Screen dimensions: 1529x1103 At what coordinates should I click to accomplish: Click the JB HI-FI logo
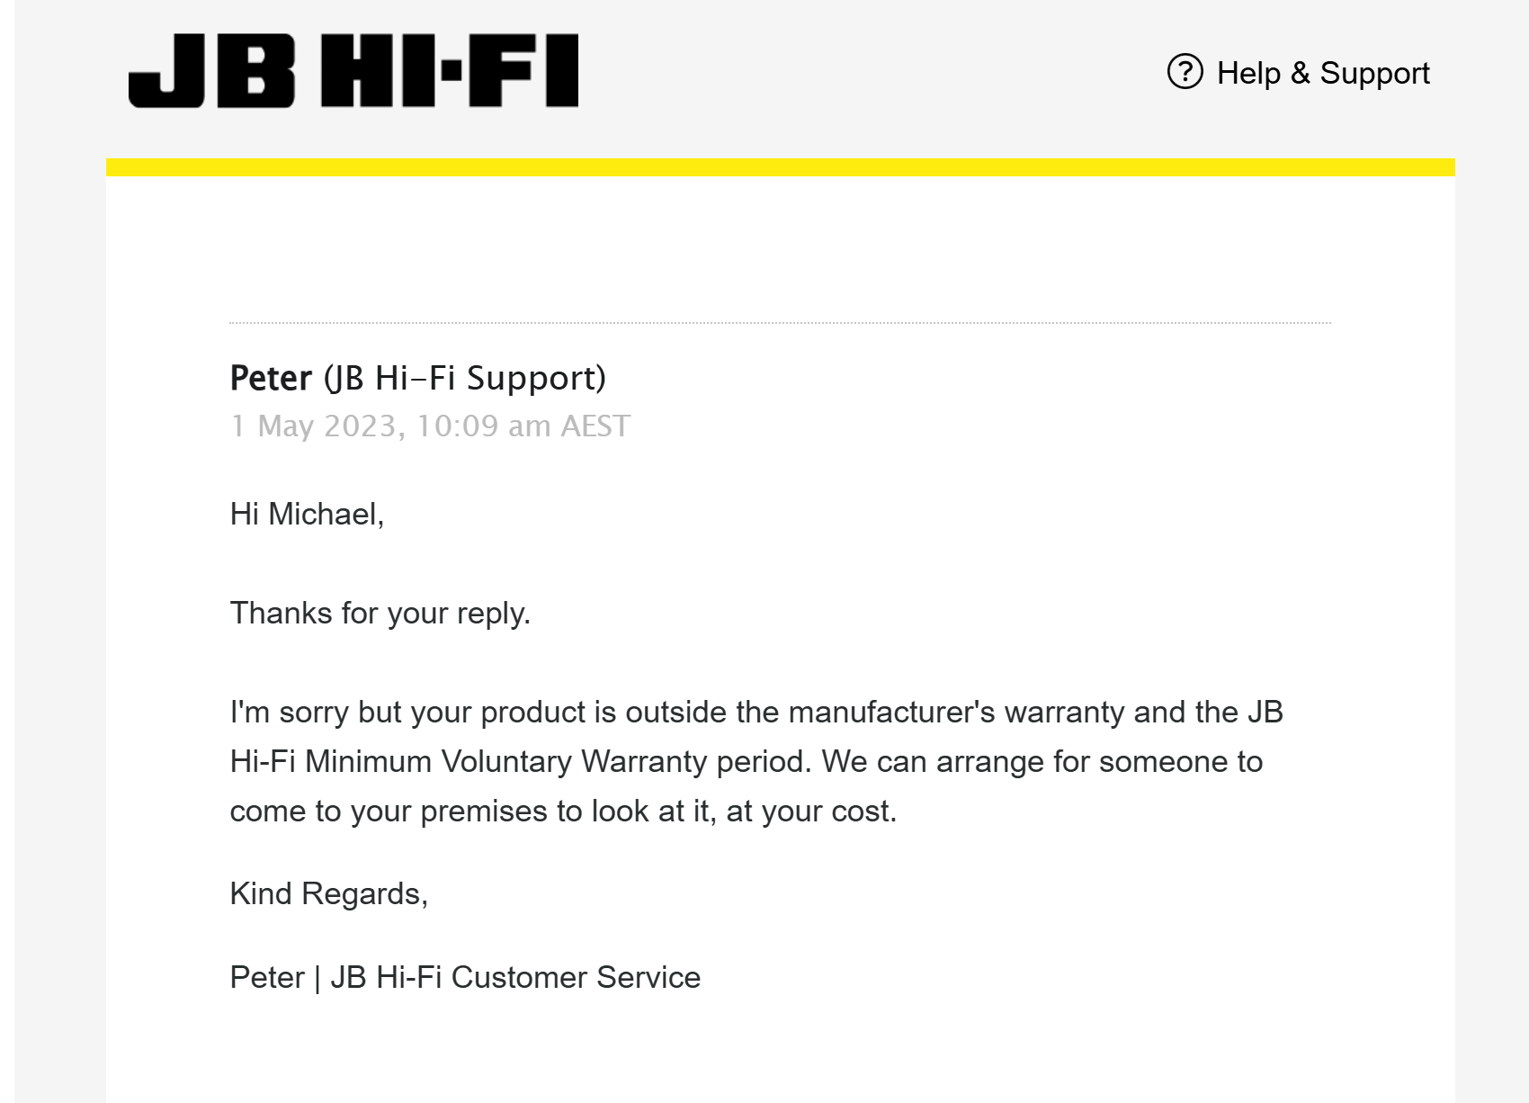tap(353, 71)
